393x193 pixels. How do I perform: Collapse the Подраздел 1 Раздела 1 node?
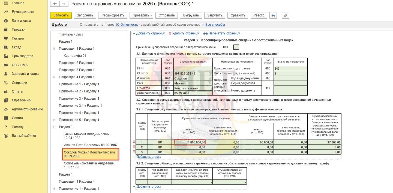click(54, 49)
